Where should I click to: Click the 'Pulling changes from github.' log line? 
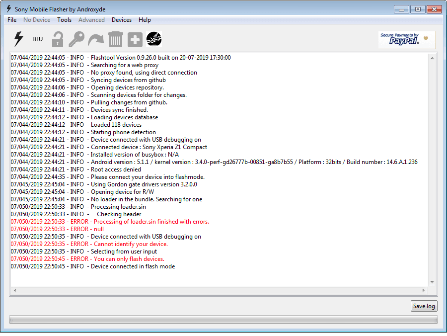(89, 102)
